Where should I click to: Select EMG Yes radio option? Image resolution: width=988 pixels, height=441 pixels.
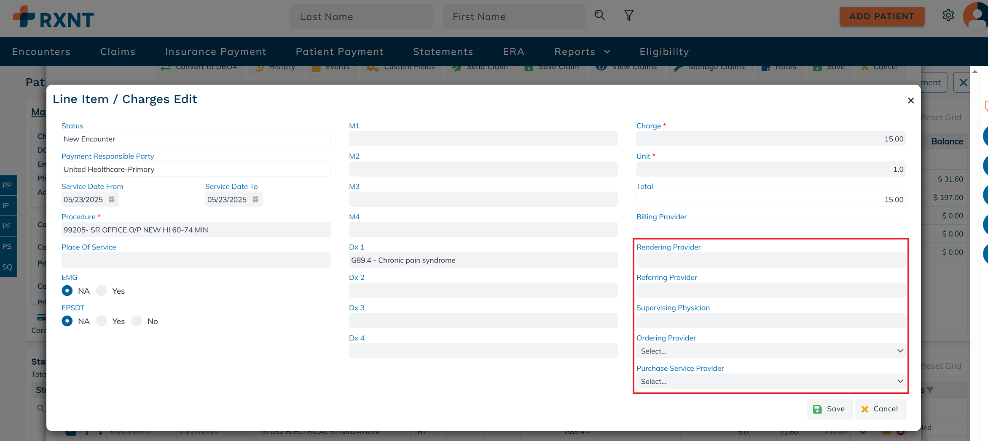click(x=102, y=291)
